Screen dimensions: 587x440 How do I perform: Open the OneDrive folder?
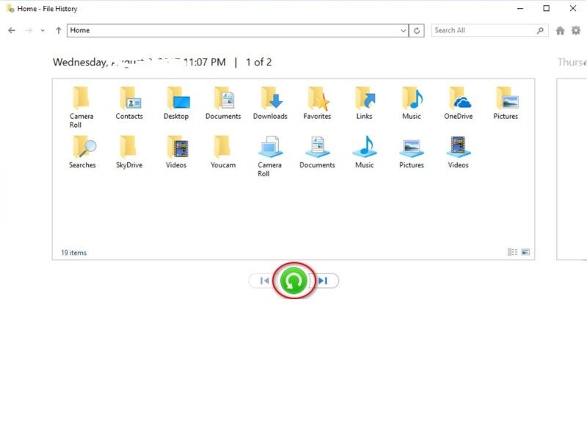459,103
